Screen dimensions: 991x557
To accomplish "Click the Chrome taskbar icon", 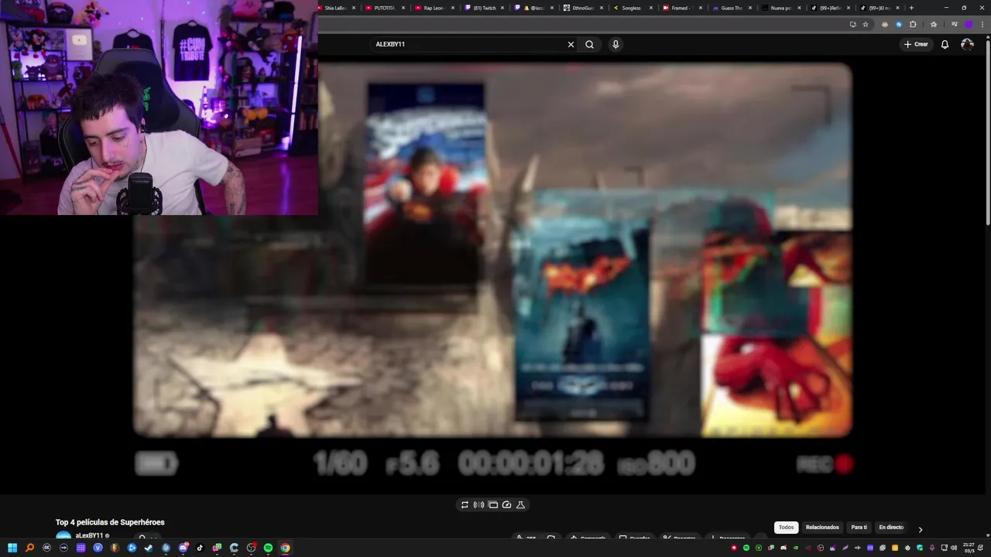I will [x=285, y=548].
